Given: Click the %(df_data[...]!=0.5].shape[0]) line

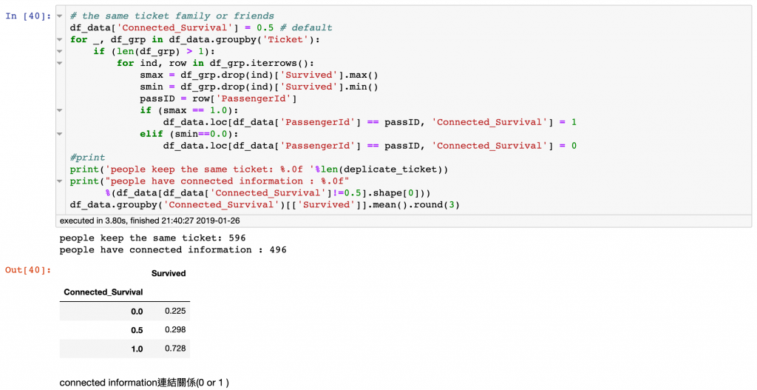Looking at the screenshot, I should (x=268, y=193).
